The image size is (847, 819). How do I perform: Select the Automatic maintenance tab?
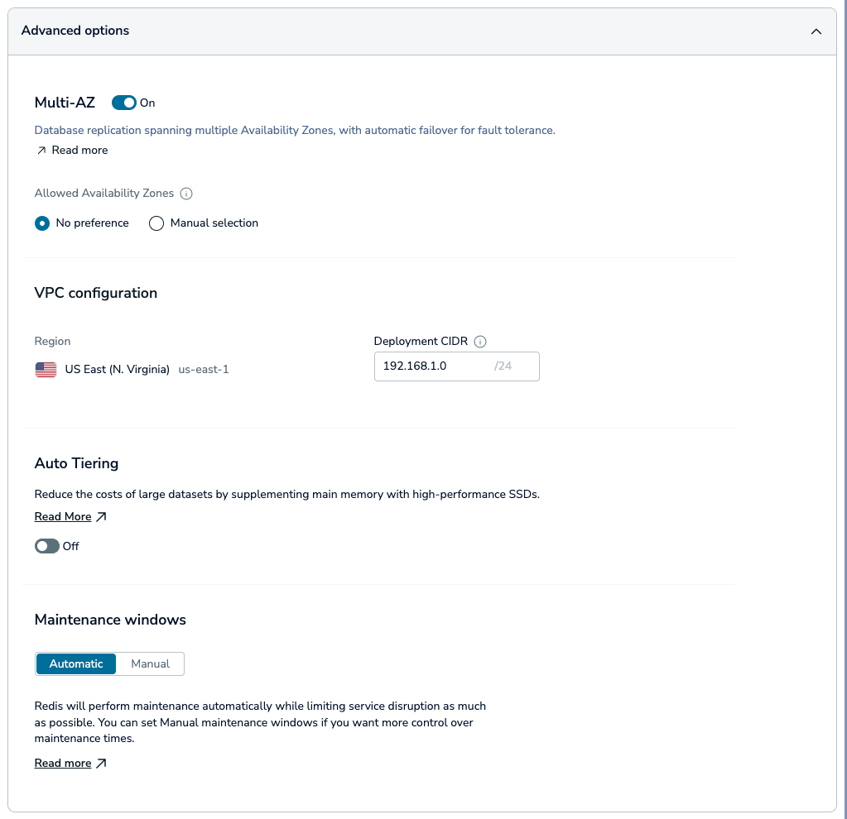pos(76,664)
